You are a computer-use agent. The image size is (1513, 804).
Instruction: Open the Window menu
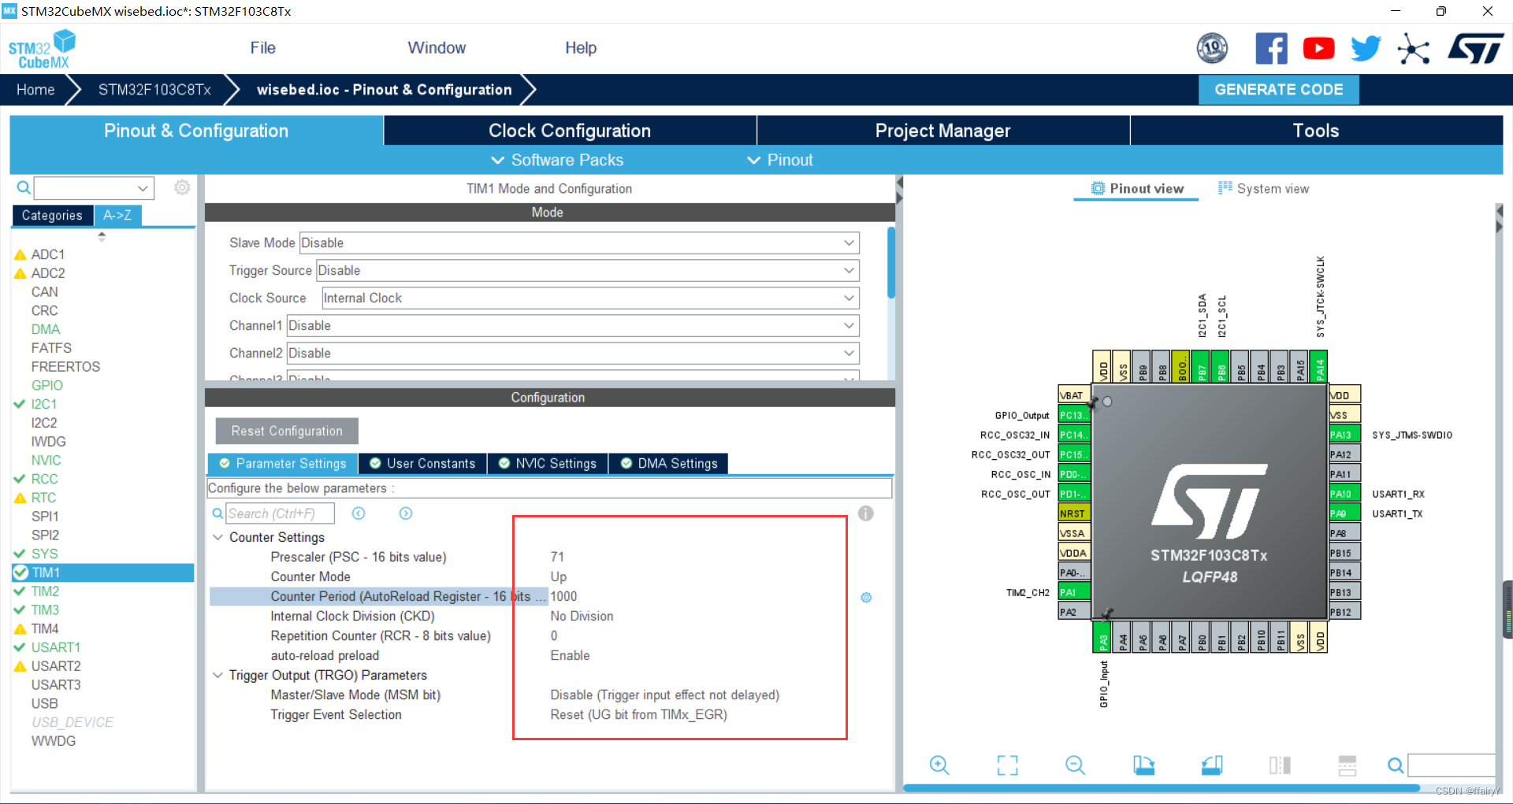(x=437, y=48)
